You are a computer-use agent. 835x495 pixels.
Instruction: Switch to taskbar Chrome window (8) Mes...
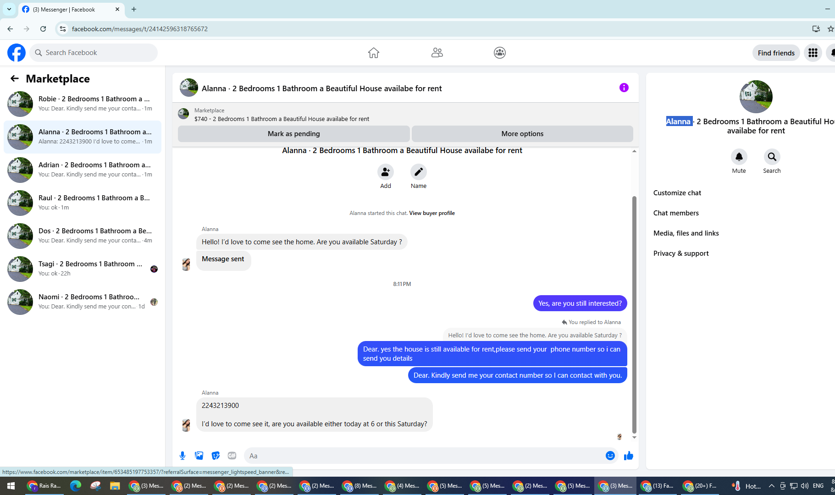coord(360,486)
